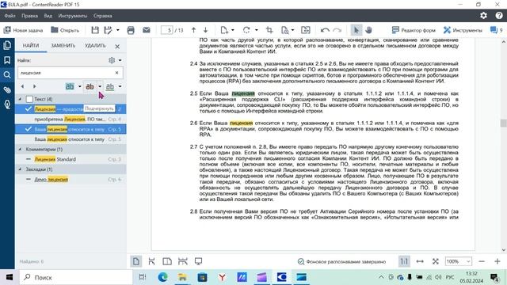Open the Вид menu
The image size is (507, 285).
48,16
